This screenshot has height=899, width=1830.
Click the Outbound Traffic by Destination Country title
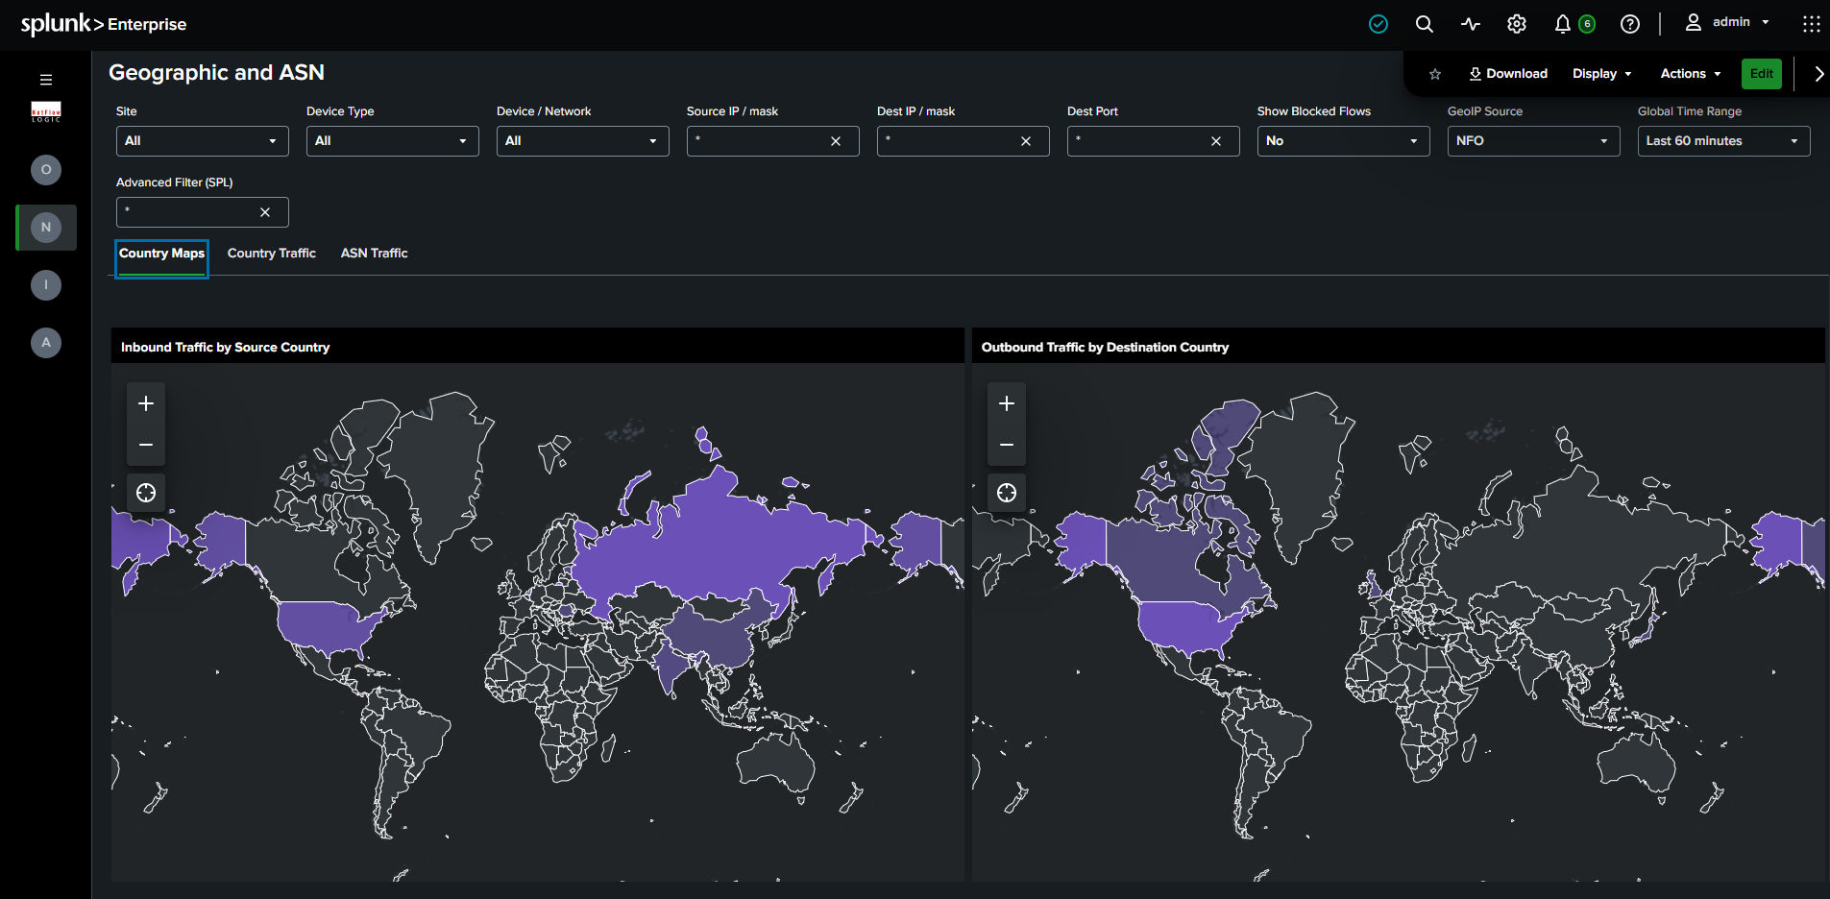coord(1105,347)
